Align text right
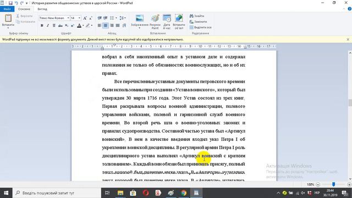352x198 pixels. [x=112, y=26]
